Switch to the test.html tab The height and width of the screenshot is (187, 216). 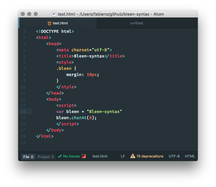58,23
